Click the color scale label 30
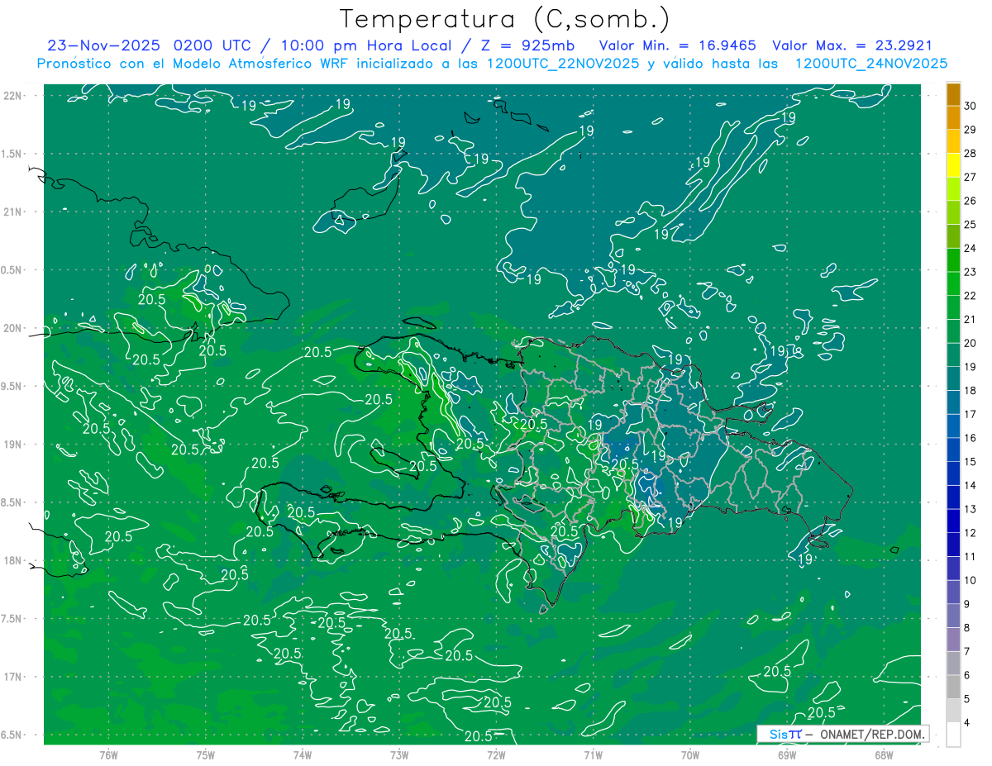The image size is (992, 766). click(971, 106)
